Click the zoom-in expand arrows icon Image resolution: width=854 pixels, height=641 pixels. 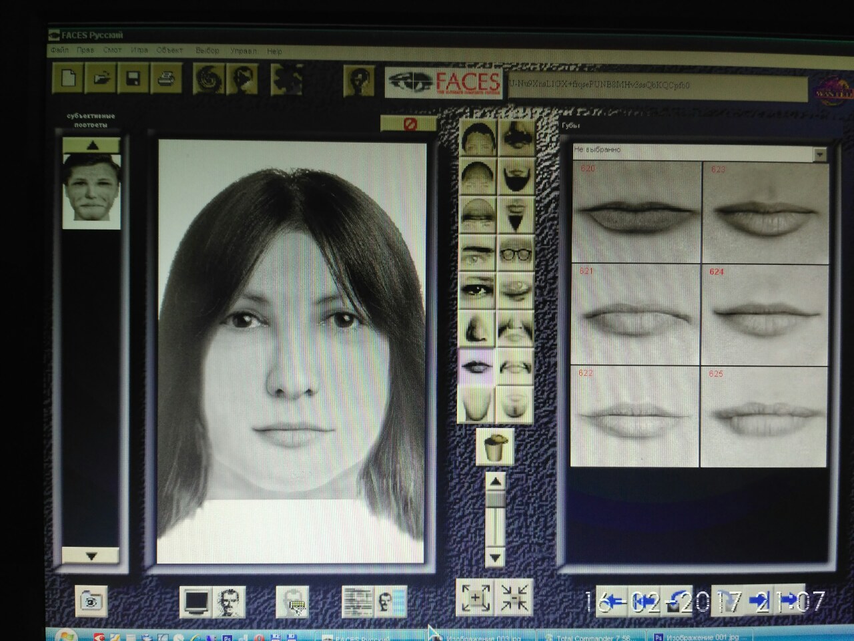(474, 598)
